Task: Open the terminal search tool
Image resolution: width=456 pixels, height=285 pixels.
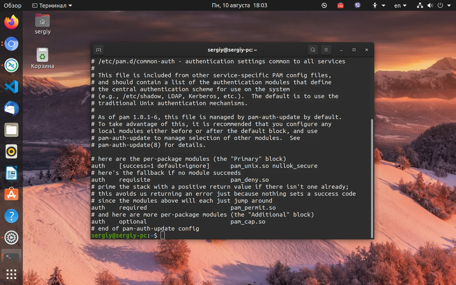Action: [x=313, y=50]
